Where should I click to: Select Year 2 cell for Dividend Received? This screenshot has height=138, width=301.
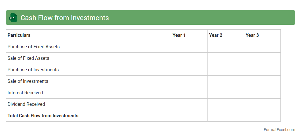[225, 104]
